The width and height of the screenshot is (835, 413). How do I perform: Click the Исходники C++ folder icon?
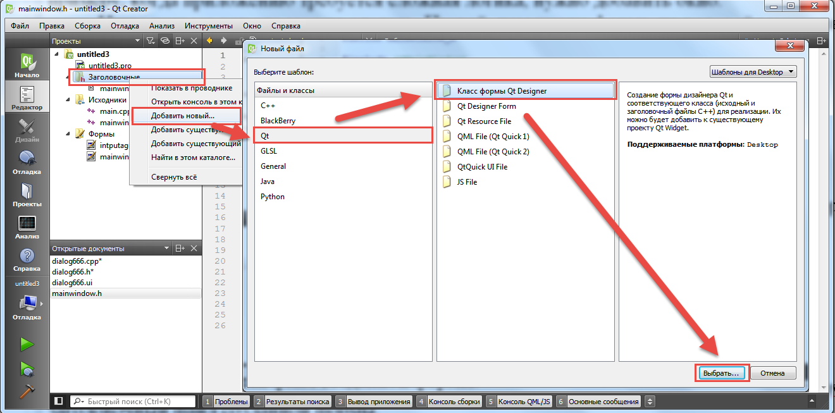point(80,100)
